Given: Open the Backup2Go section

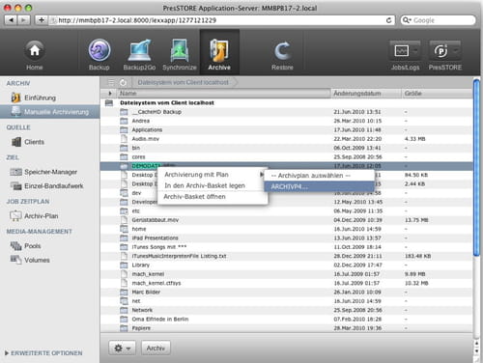Looking at the screenshot, I should 139,54.
